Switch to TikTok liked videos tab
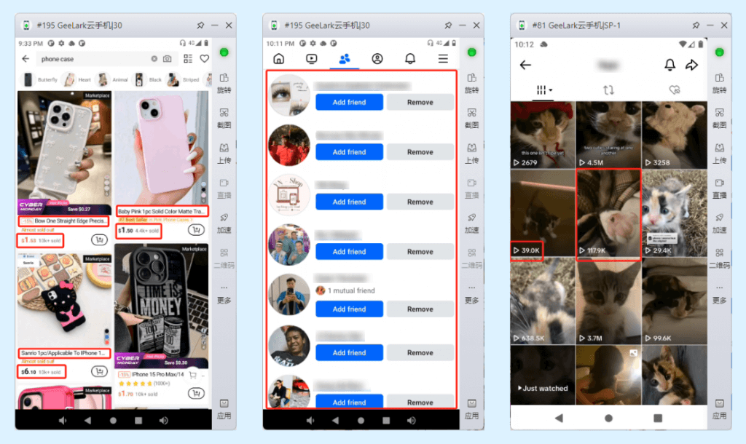Viewport: 746px width, 444px height. tap(675, 90)
